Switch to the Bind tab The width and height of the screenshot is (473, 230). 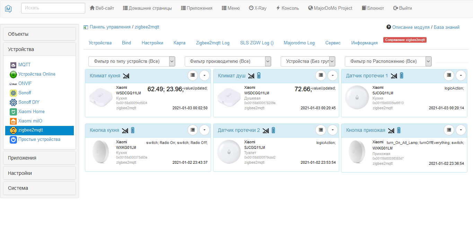126,43
